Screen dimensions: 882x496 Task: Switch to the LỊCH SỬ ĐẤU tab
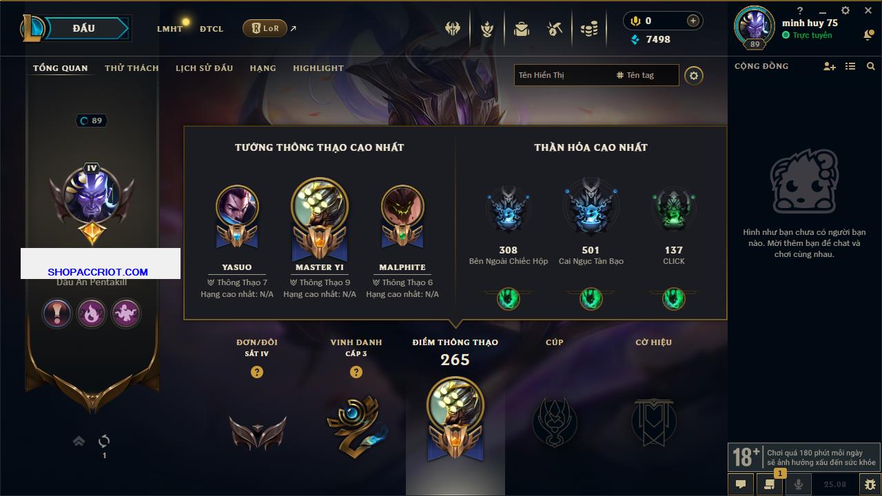(204, 68)
